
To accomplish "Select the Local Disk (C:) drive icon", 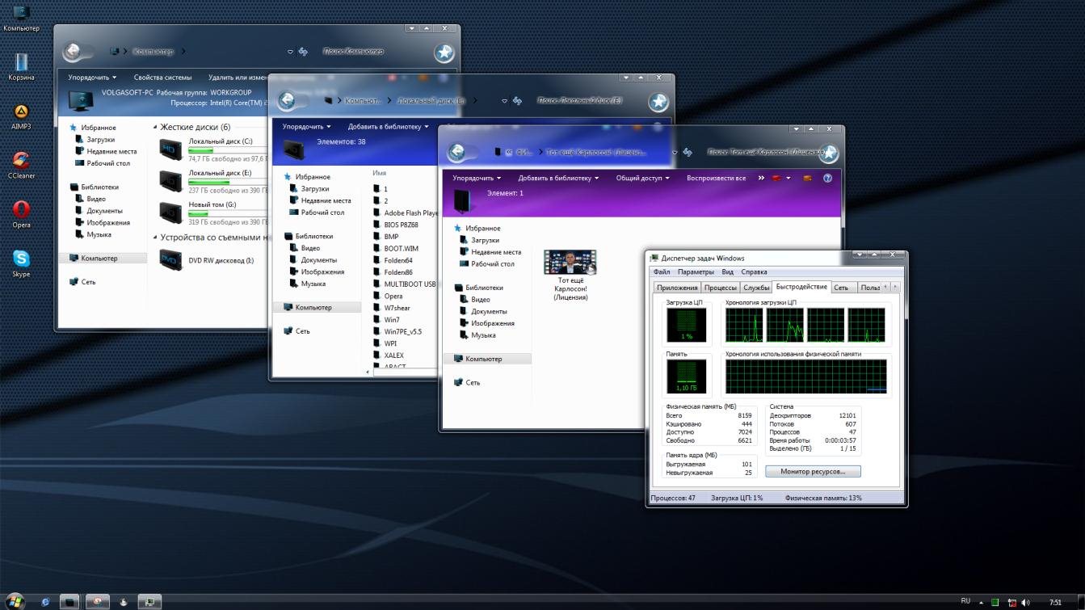I will point(170,149).
